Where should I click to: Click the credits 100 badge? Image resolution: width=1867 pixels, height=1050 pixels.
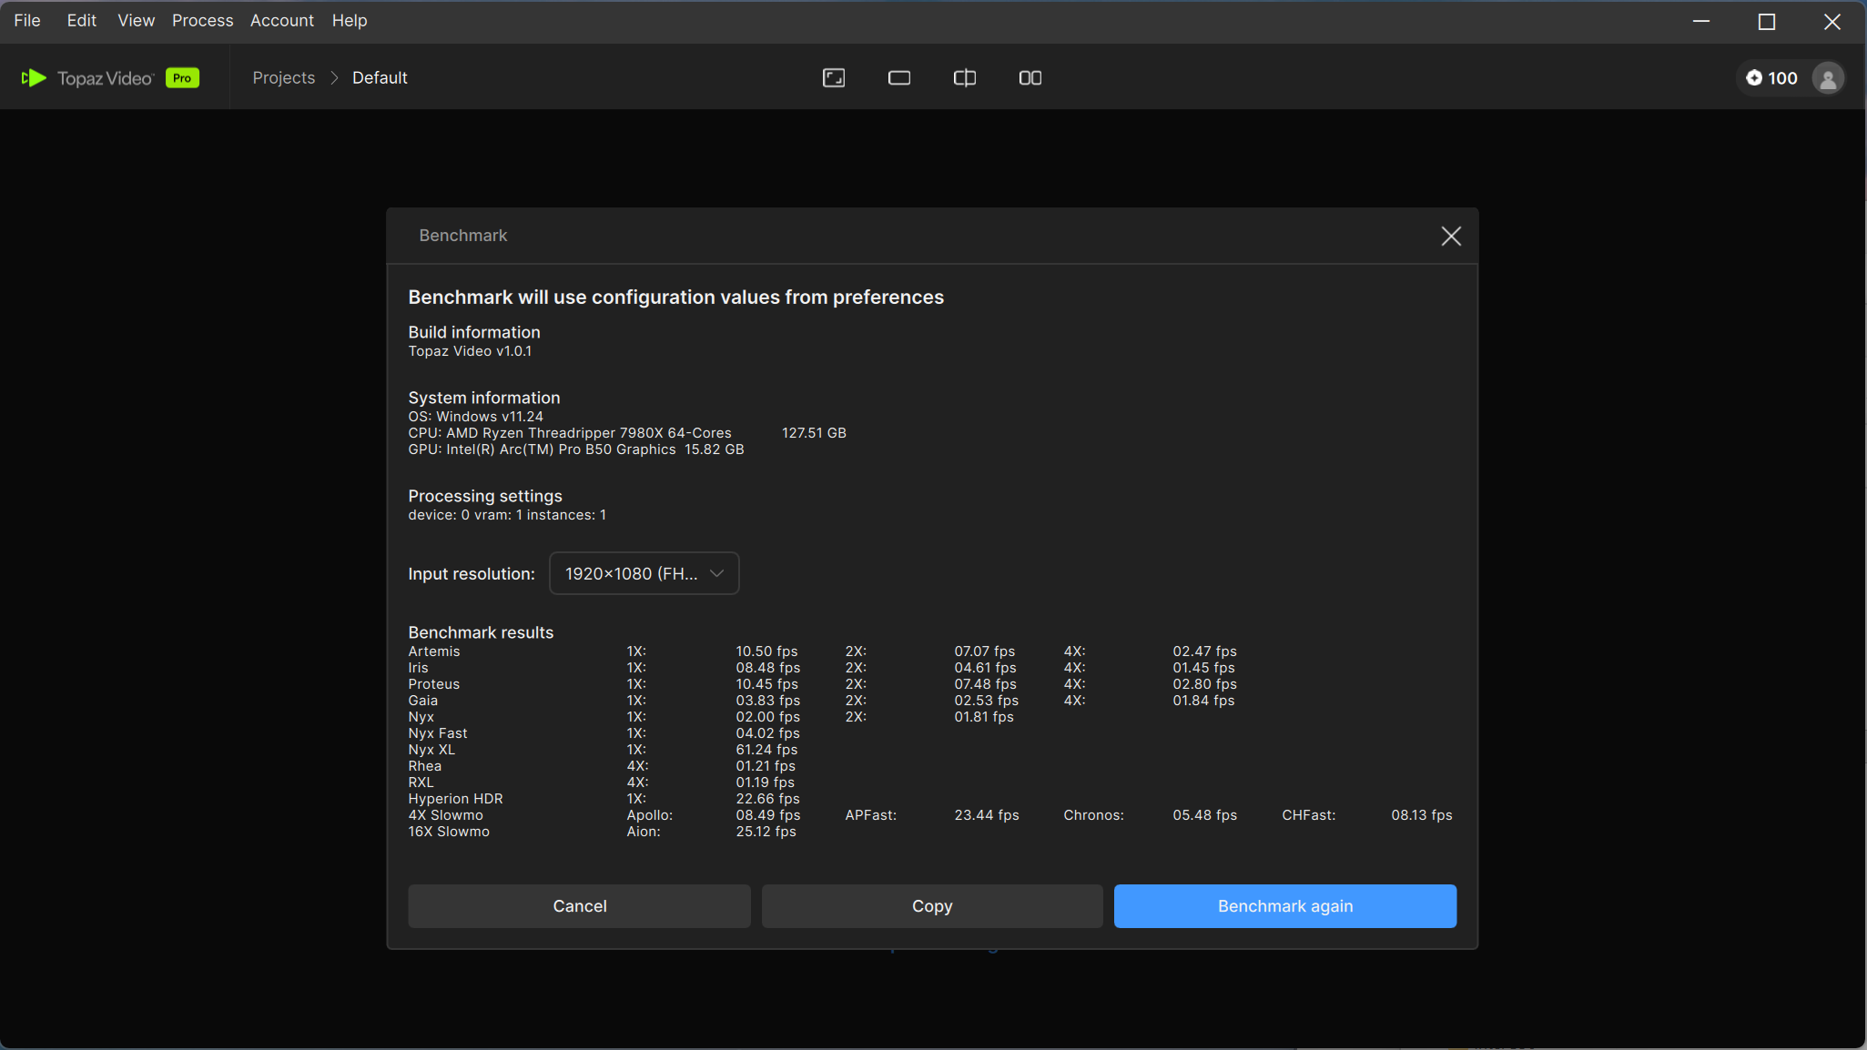click(x=1771, y=78)
